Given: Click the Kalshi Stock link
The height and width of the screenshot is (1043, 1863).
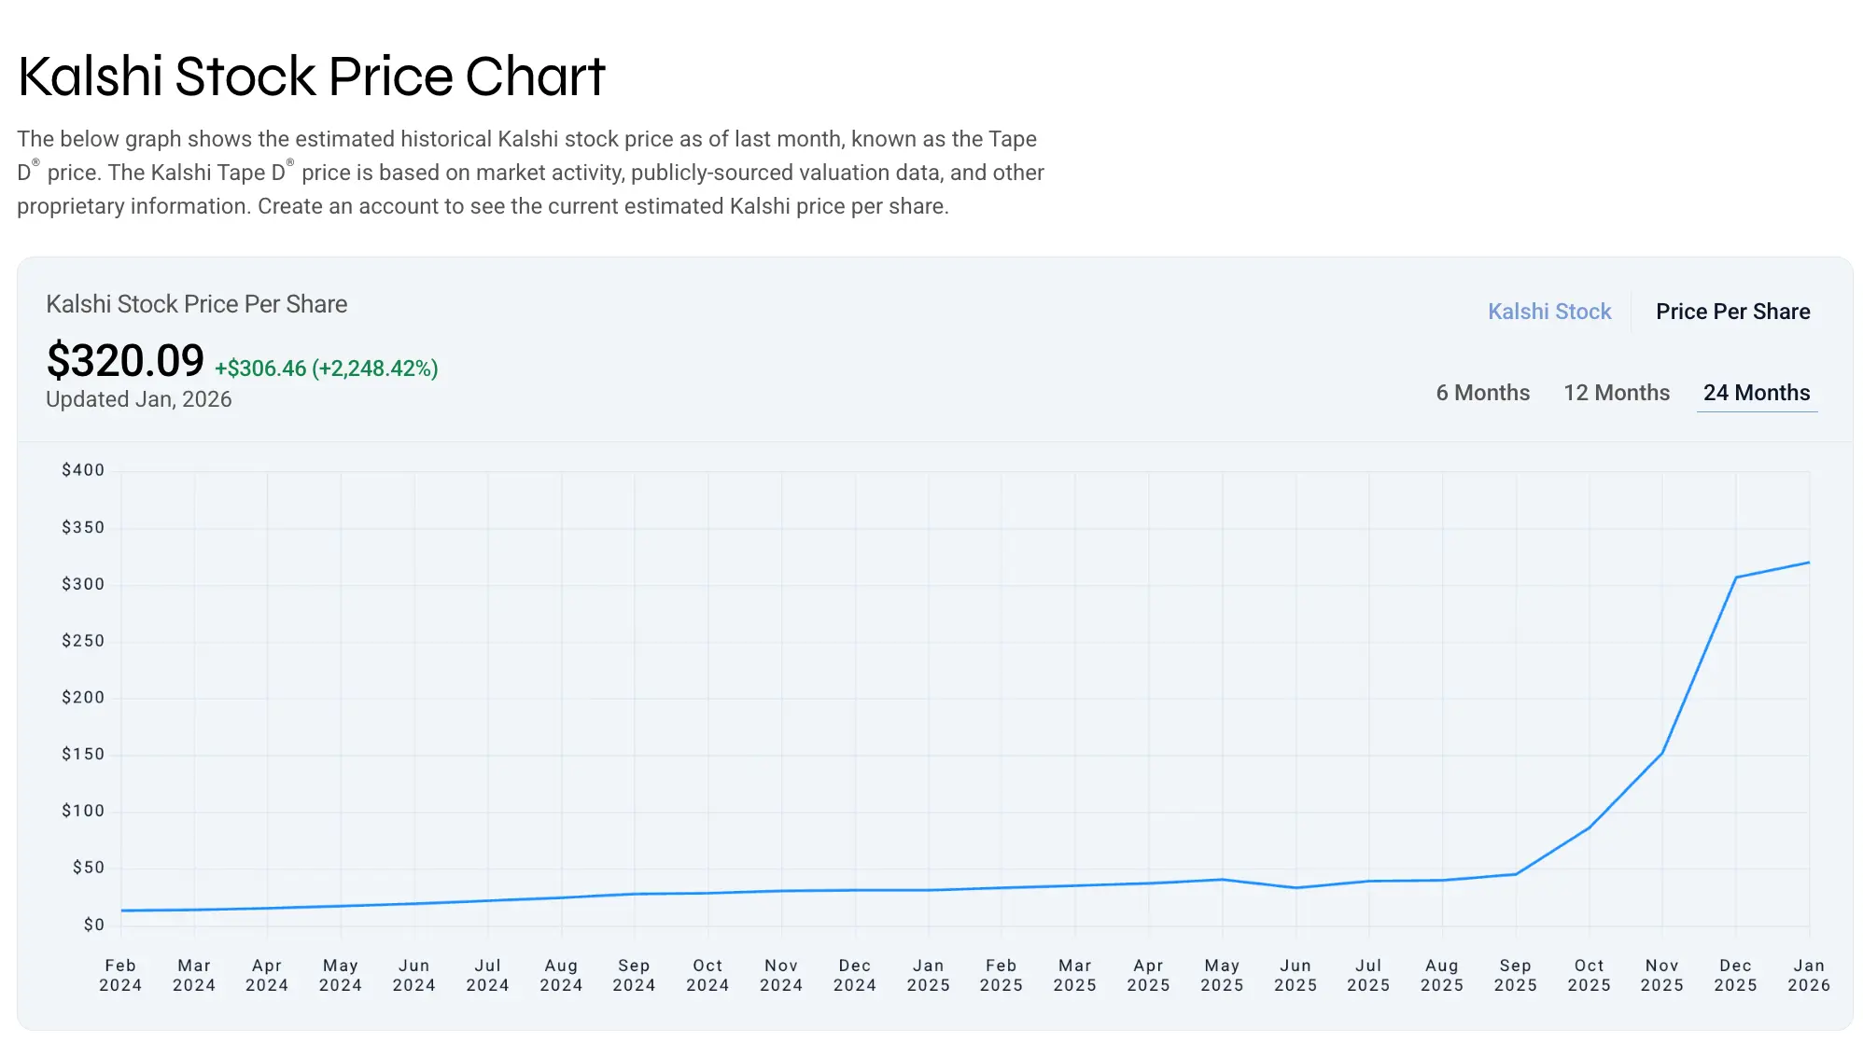Looking at the screenshot, I should [1548, 312].
